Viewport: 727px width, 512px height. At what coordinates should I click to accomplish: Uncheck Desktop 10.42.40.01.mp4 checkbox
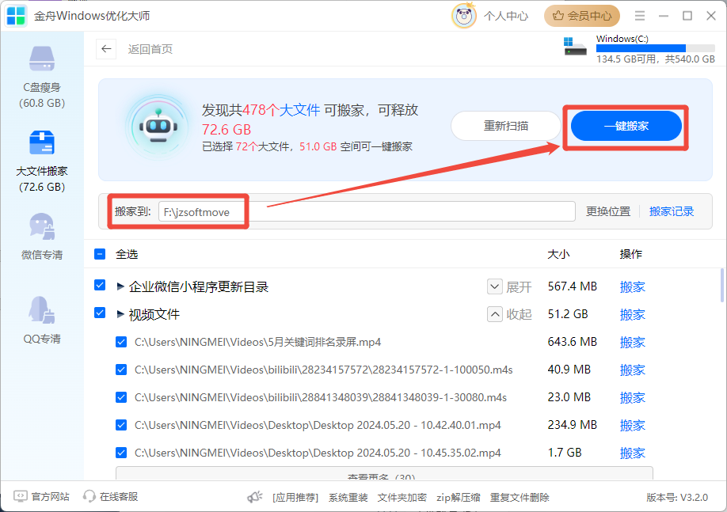[121, 425]
